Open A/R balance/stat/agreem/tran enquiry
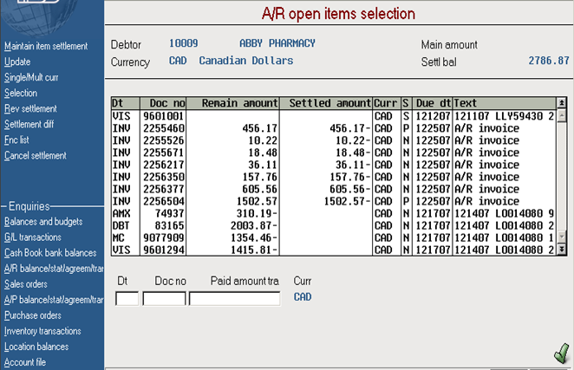 coord(54,269)
